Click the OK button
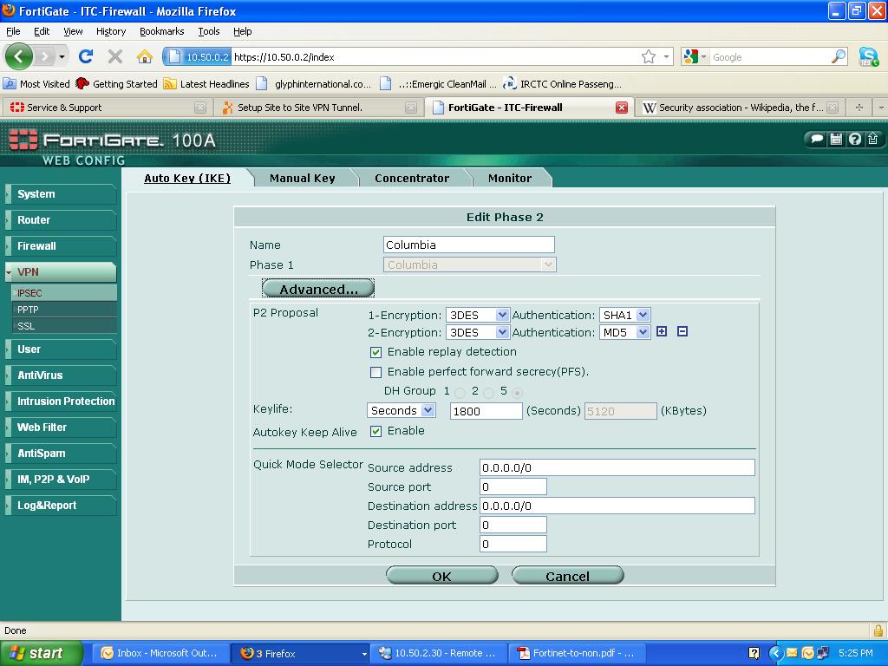 coord(441,576)
